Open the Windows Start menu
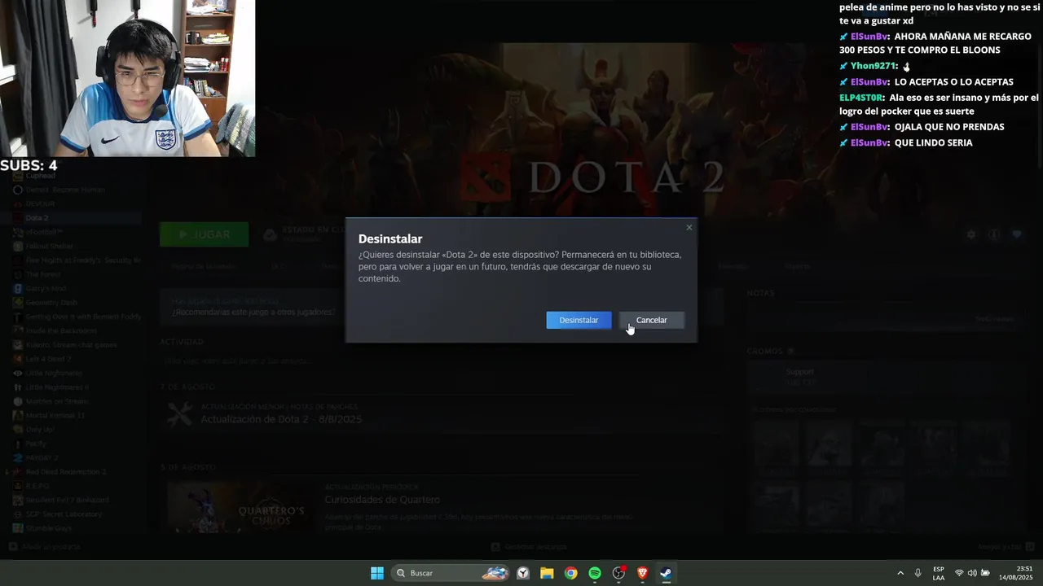Screen dimensions: 1043x586 pos(377,573)
